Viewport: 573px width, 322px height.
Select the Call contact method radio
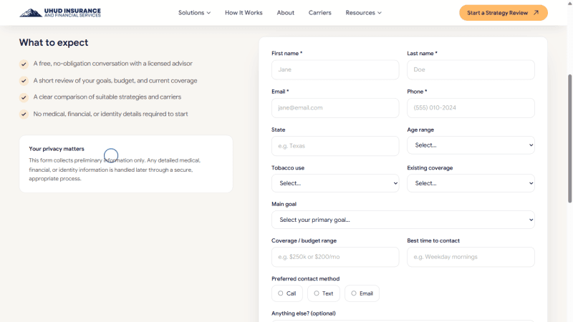281,293
